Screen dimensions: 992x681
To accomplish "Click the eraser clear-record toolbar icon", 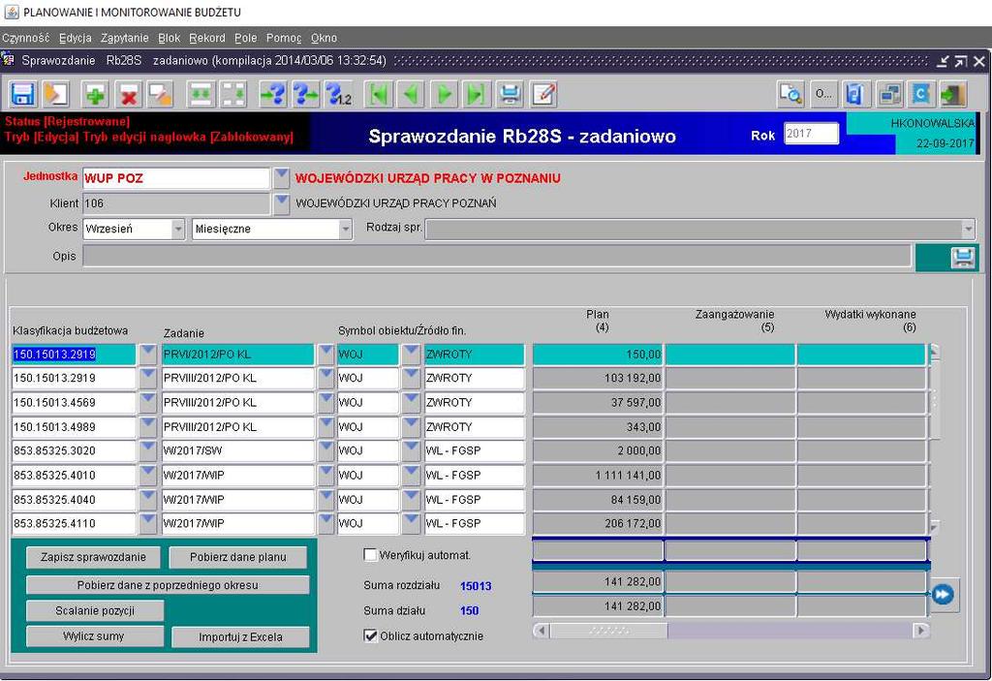I will (x=161, y=95).
